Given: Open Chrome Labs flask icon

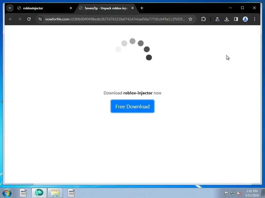Looking at the screenshot, I should pos(217,19).
